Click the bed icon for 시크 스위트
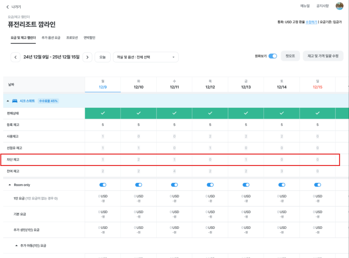The height and width of the screenshot is (258, 349). [x=15, y=101]
